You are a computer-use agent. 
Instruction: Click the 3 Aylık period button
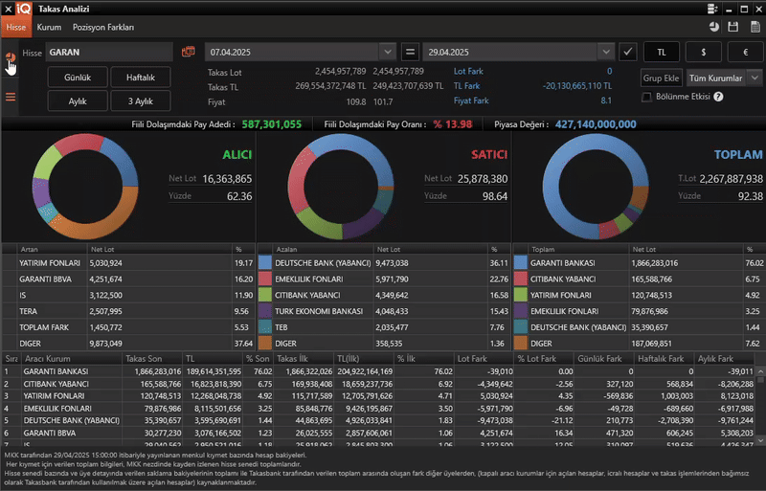tap(141, 101)
